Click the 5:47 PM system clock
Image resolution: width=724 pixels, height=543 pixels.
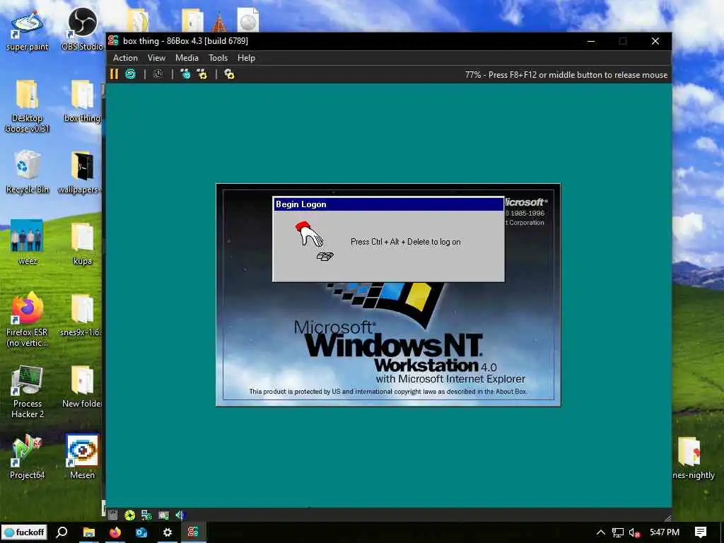click(665, 532)
